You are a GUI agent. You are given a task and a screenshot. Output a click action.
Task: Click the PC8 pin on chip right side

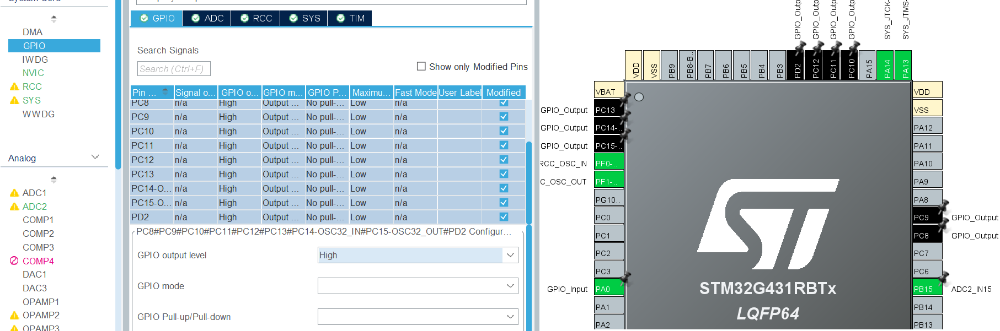click(928, 235)
